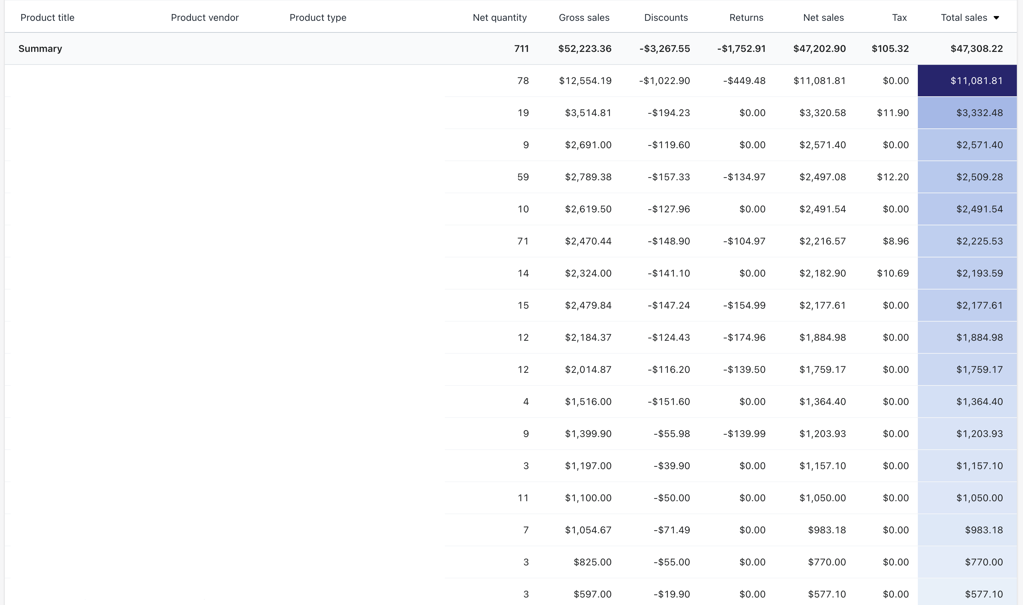
Task: Sort by Returns column header
Action: click(746, 17)
